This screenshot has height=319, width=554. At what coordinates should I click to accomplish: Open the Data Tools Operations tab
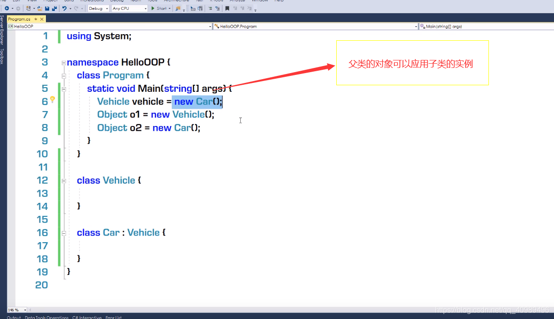tap(47, 317)
